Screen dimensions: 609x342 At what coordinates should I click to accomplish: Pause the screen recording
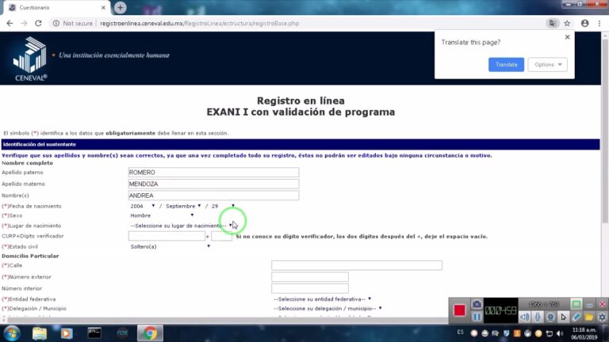(477, 317)
